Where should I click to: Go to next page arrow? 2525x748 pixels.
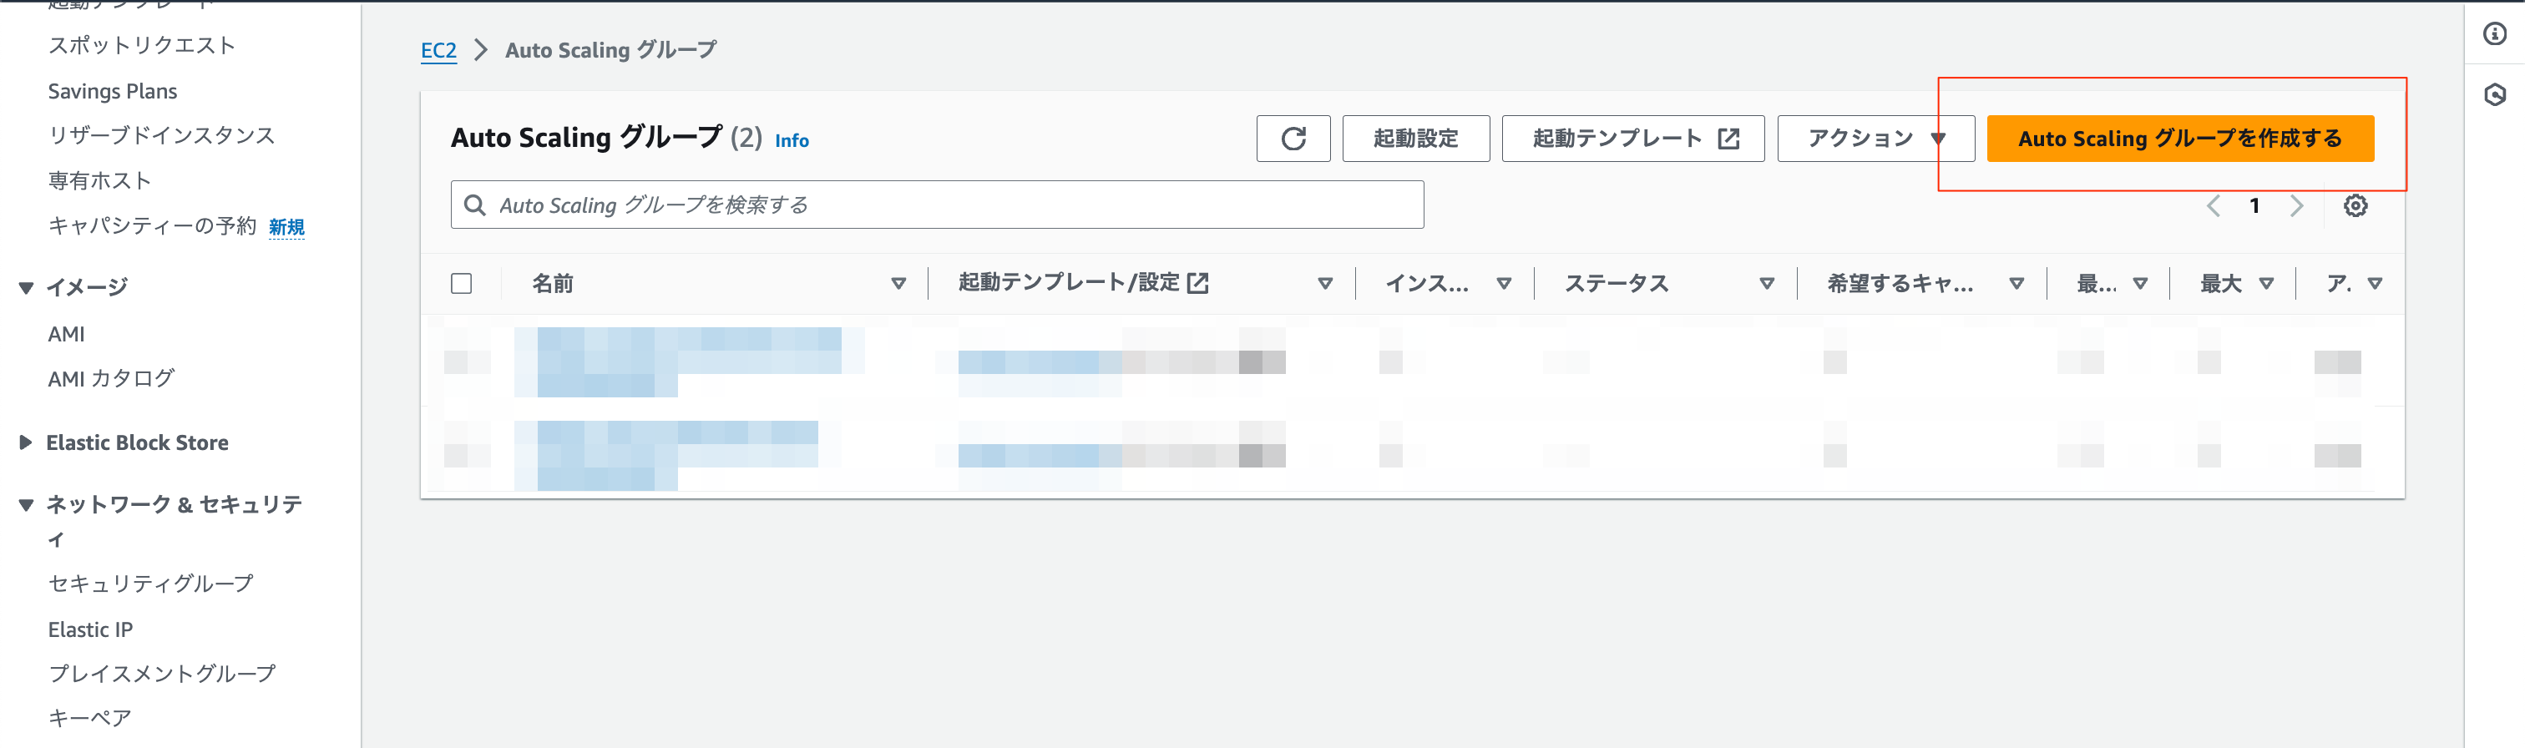tap(2295, 205)
